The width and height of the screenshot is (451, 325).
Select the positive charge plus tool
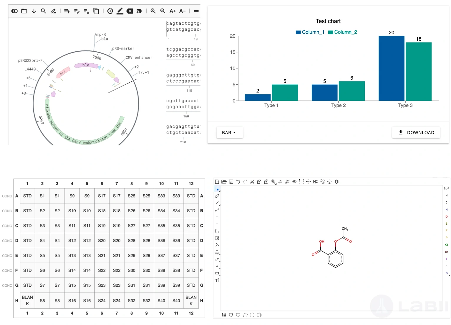click(x=217, y=217)
